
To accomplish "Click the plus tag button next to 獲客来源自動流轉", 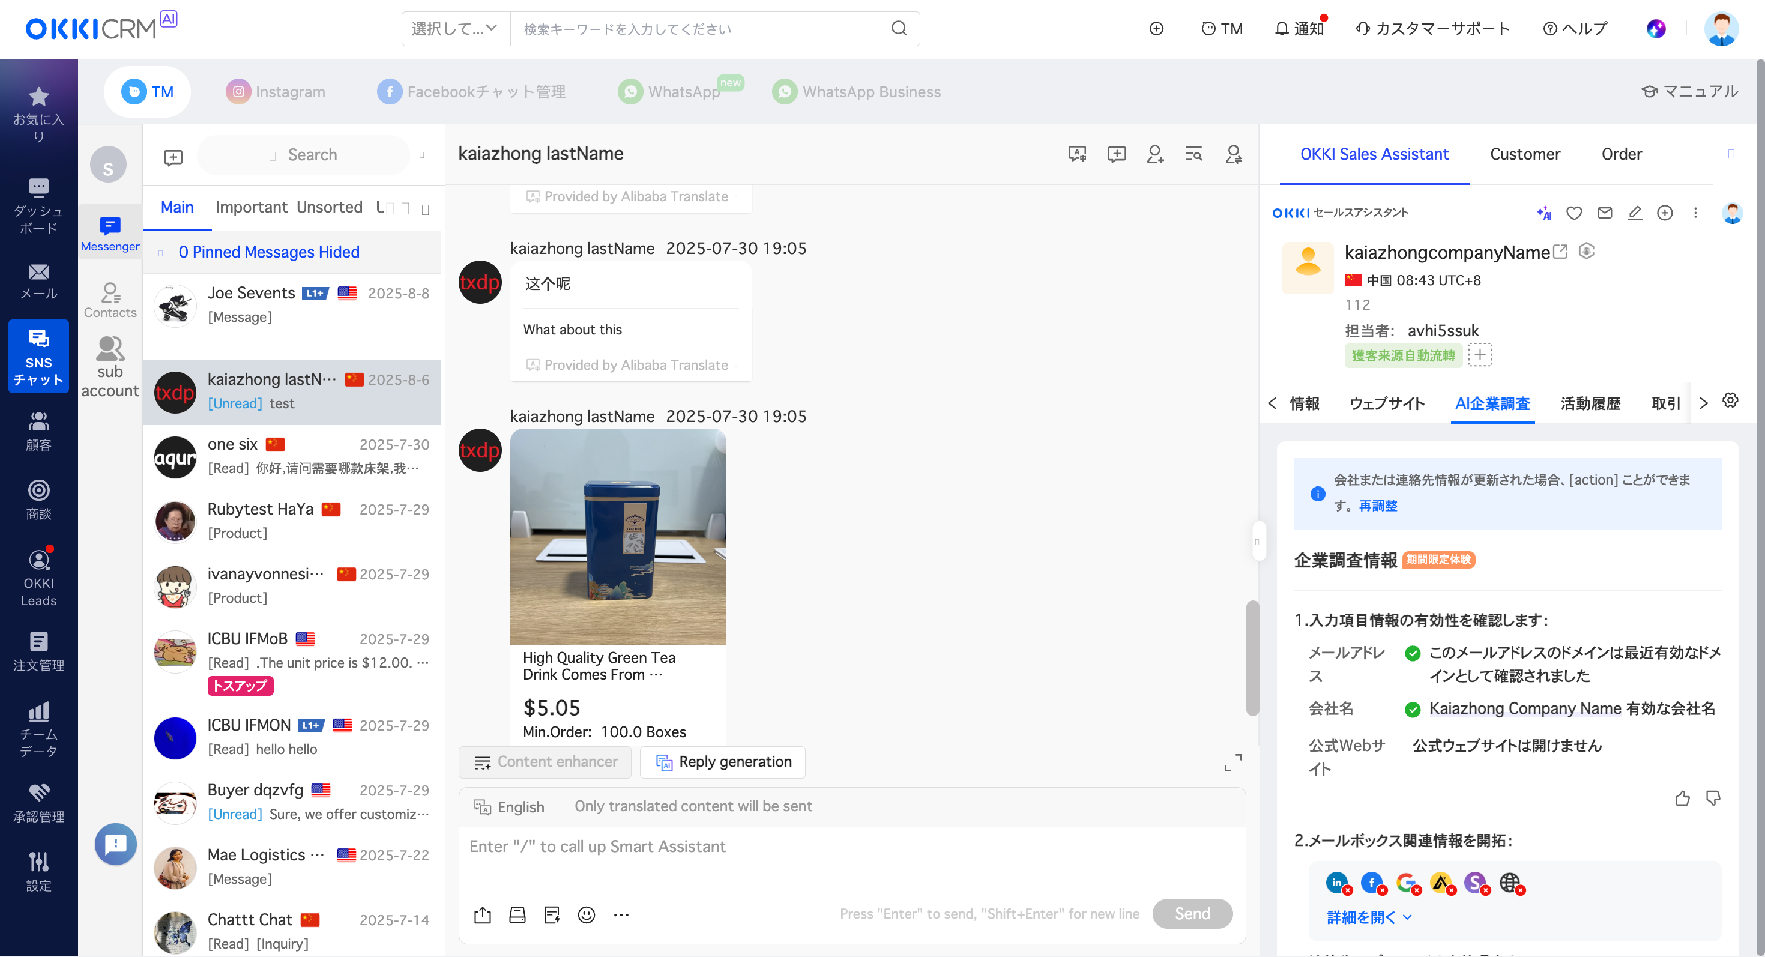I will click(x=1480, y=355).
